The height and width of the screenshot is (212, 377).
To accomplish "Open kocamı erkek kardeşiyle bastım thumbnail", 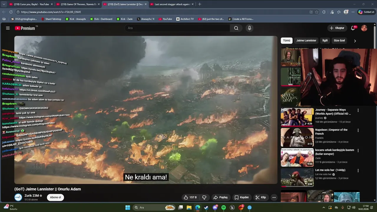I will [297, 157].
